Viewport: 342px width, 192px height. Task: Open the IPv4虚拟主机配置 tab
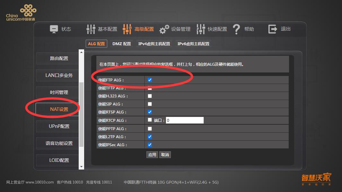(154, 44)
